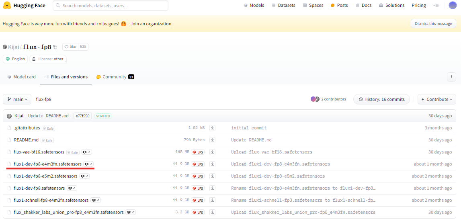This screenshot has width=461, height=219.
Task: Open file viewer icon for flux1-dev-fp8.safetensors
Action: [x=72, y=188]
